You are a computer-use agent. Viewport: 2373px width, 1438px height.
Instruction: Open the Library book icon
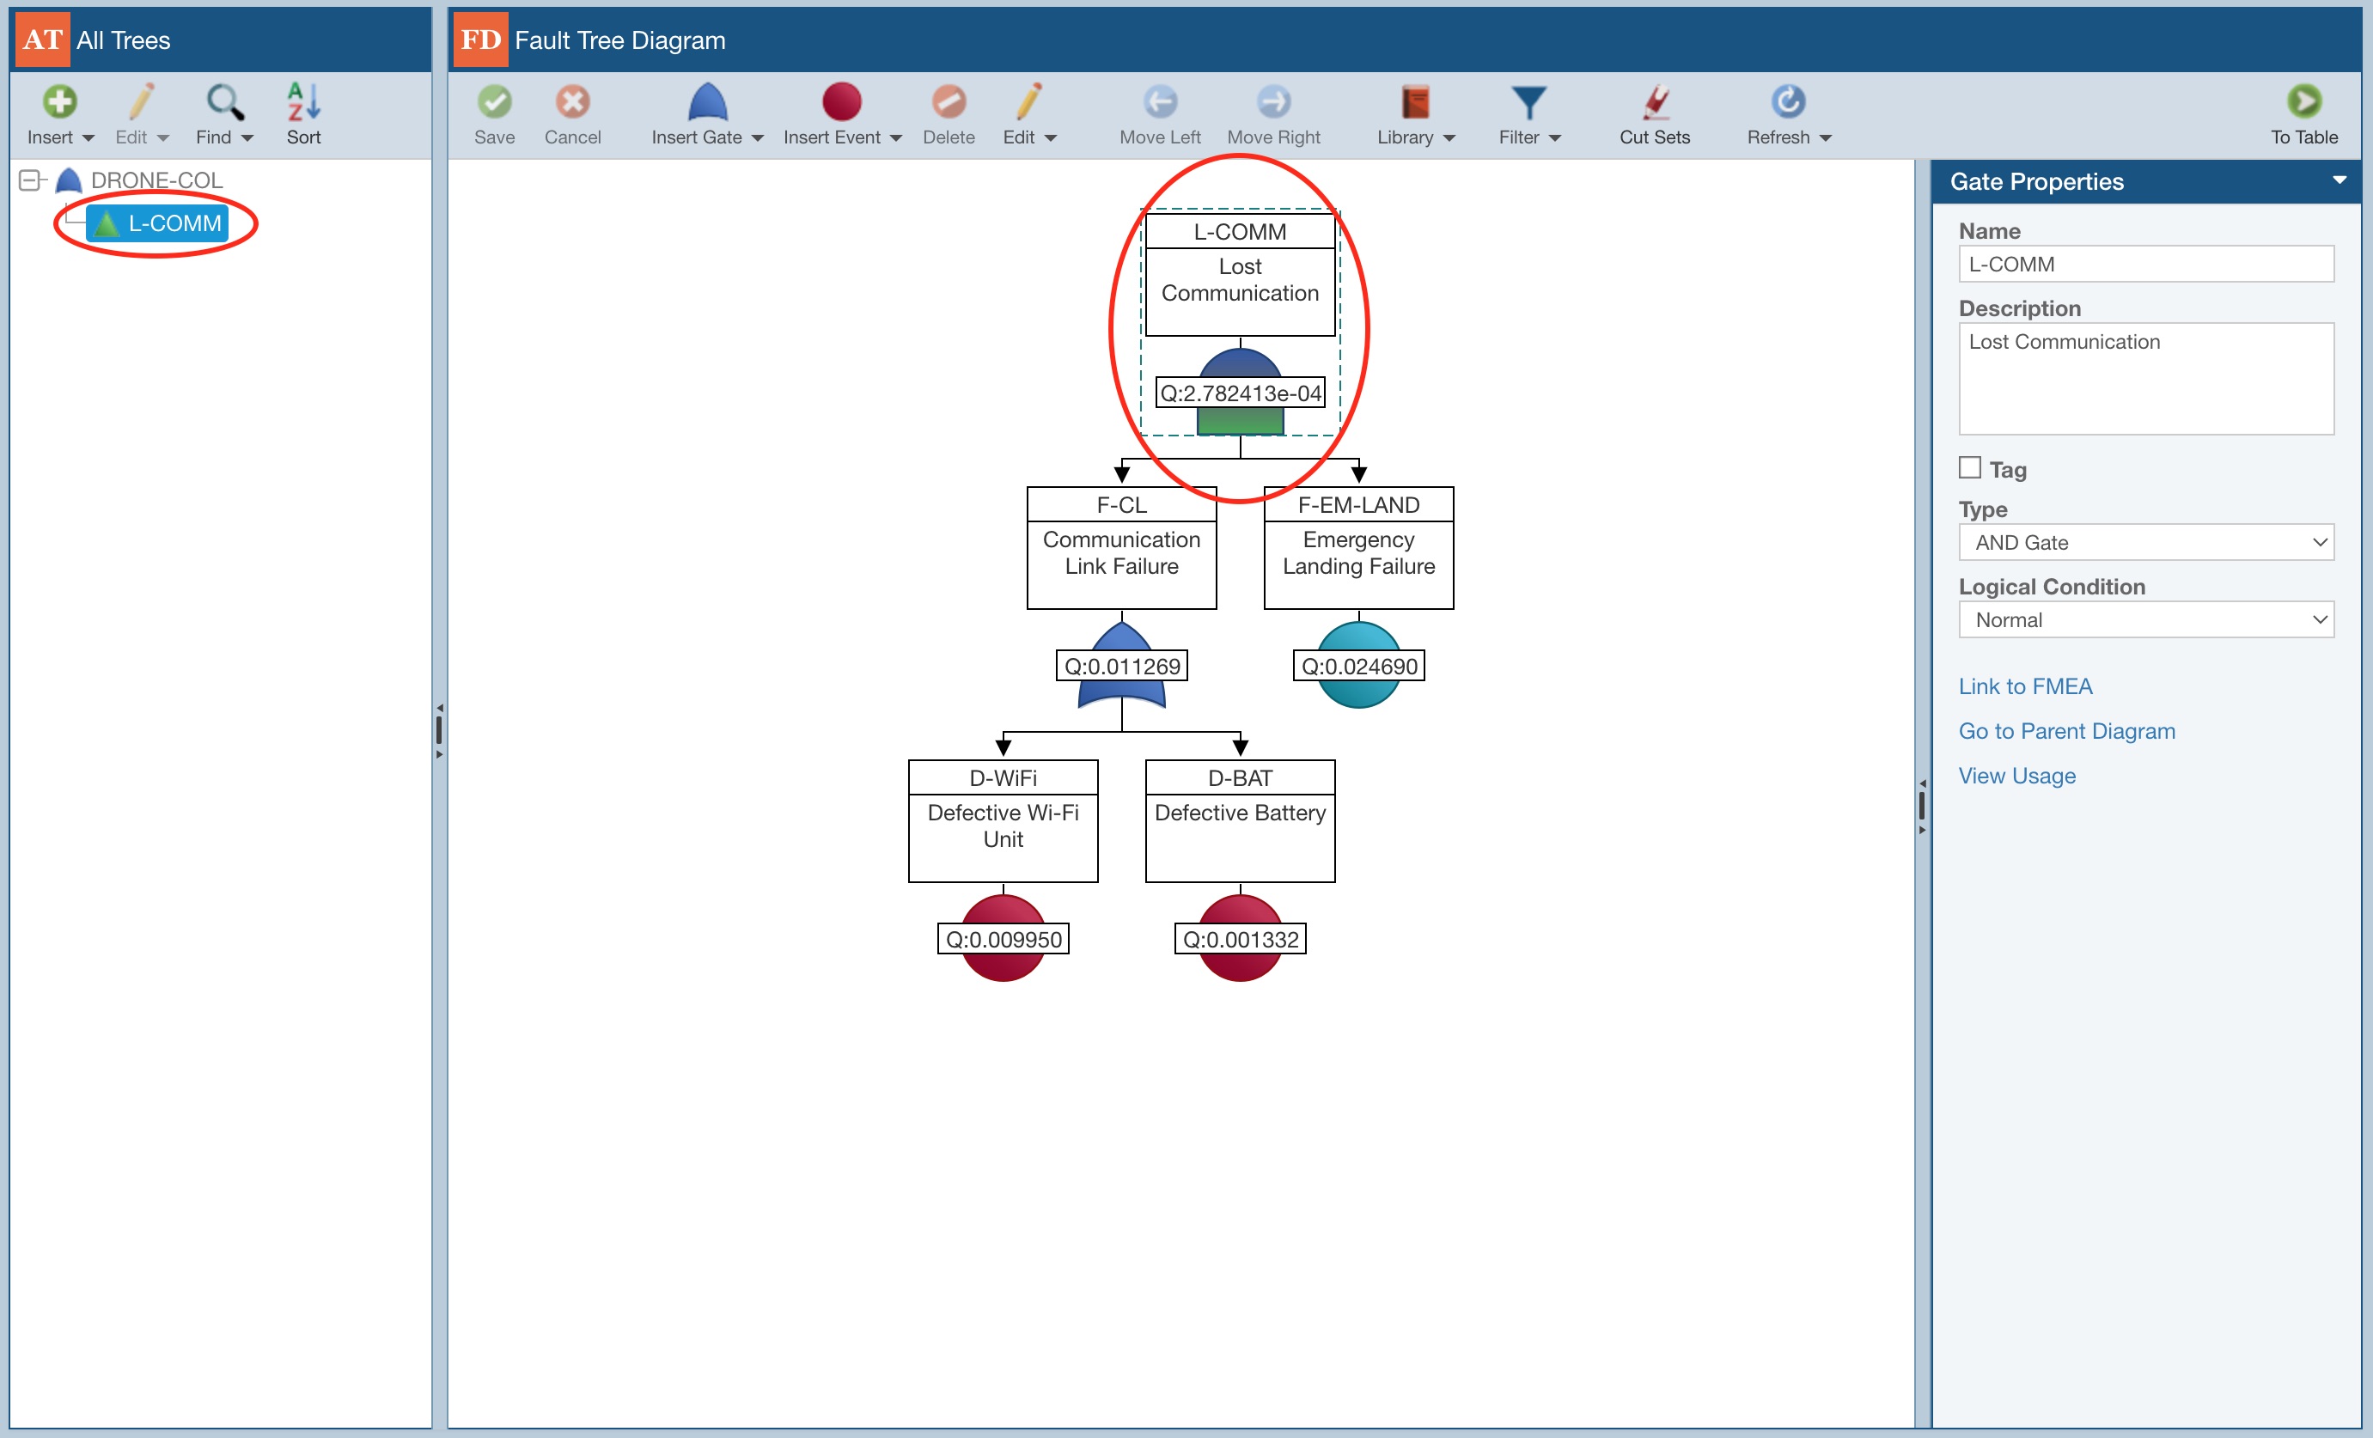[1414, 102]
